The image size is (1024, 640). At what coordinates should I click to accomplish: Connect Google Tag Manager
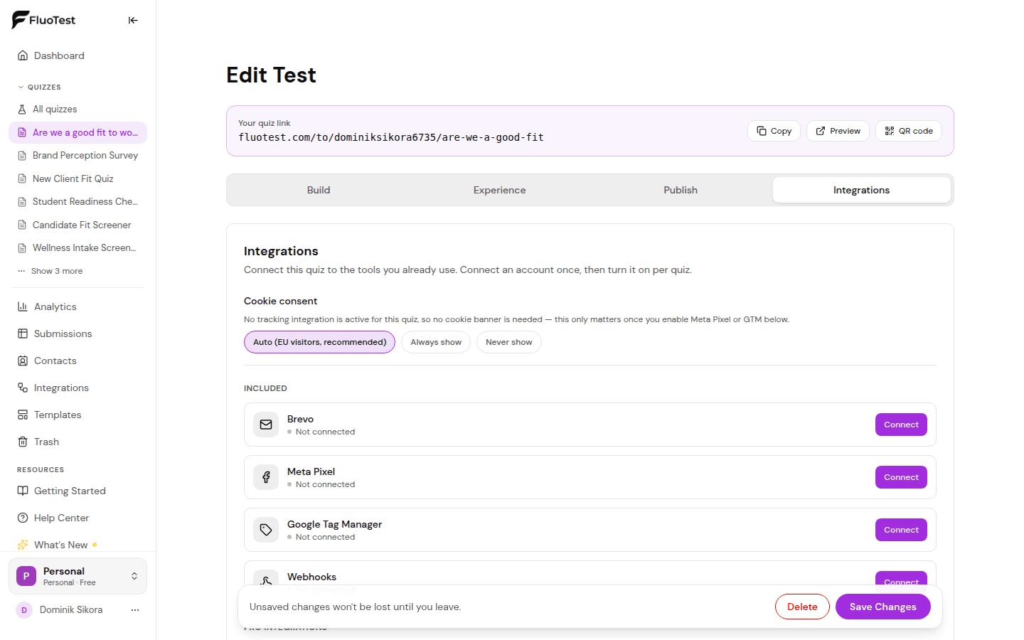click(901, 530)
